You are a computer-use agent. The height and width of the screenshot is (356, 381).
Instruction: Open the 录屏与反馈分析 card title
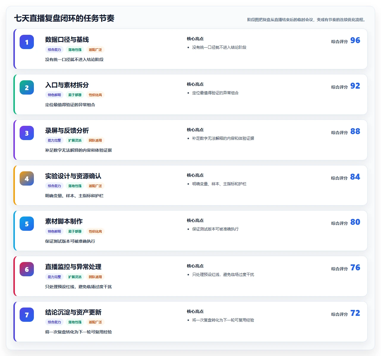(x=67, y=131)
